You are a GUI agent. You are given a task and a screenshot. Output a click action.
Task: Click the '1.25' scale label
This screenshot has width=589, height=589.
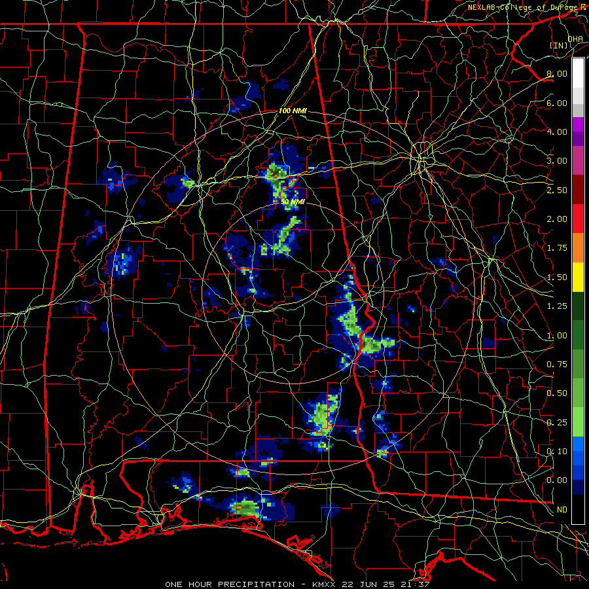point(557,306)
